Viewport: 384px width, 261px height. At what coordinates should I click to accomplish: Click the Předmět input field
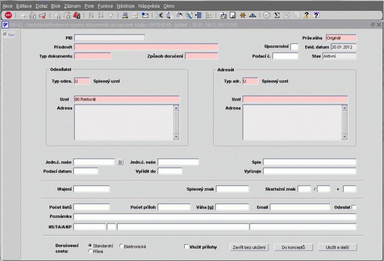point(146,47)
